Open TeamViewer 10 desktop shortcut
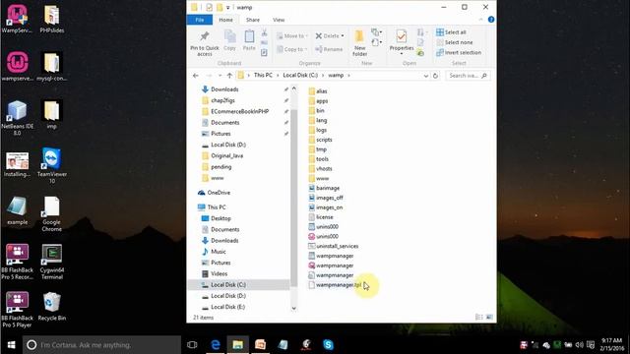This screenshot has width=630, height=354. pyautogui.click(x=52, y=166)
